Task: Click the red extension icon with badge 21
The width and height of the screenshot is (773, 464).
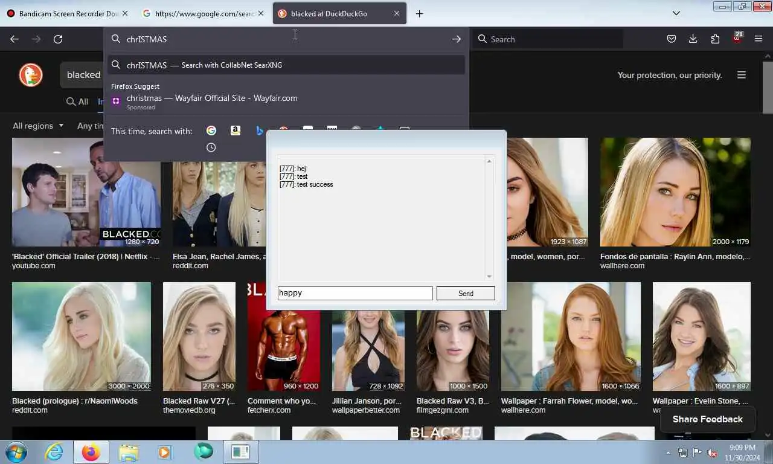Action: point(737,37)
